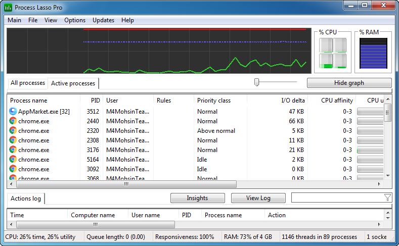Sort by Rules column header
Screen dimensions: 399x246
(174, 101)
